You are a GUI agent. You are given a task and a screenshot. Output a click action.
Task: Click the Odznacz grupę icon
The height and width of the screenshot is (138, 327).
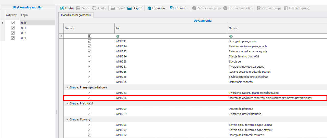286,8
